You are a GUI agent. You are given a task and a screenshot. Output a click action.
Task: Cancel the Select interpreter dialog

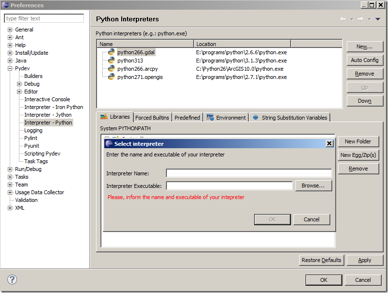(311, 219)
